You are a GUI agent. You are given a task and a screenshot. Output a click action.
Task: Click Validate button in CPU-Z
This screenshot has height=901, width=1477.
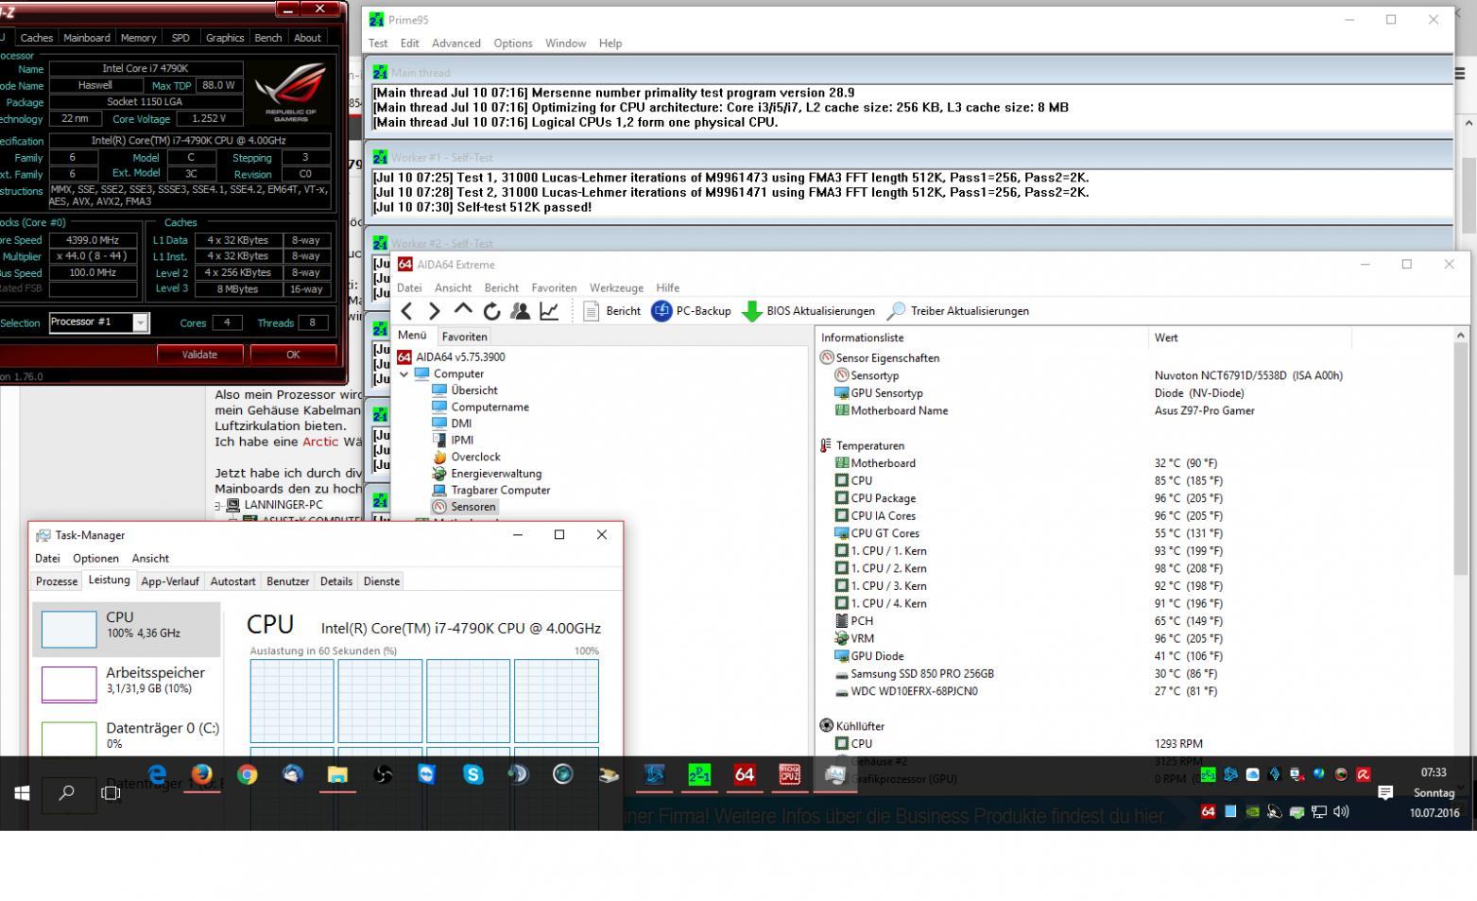click(199, 355)
